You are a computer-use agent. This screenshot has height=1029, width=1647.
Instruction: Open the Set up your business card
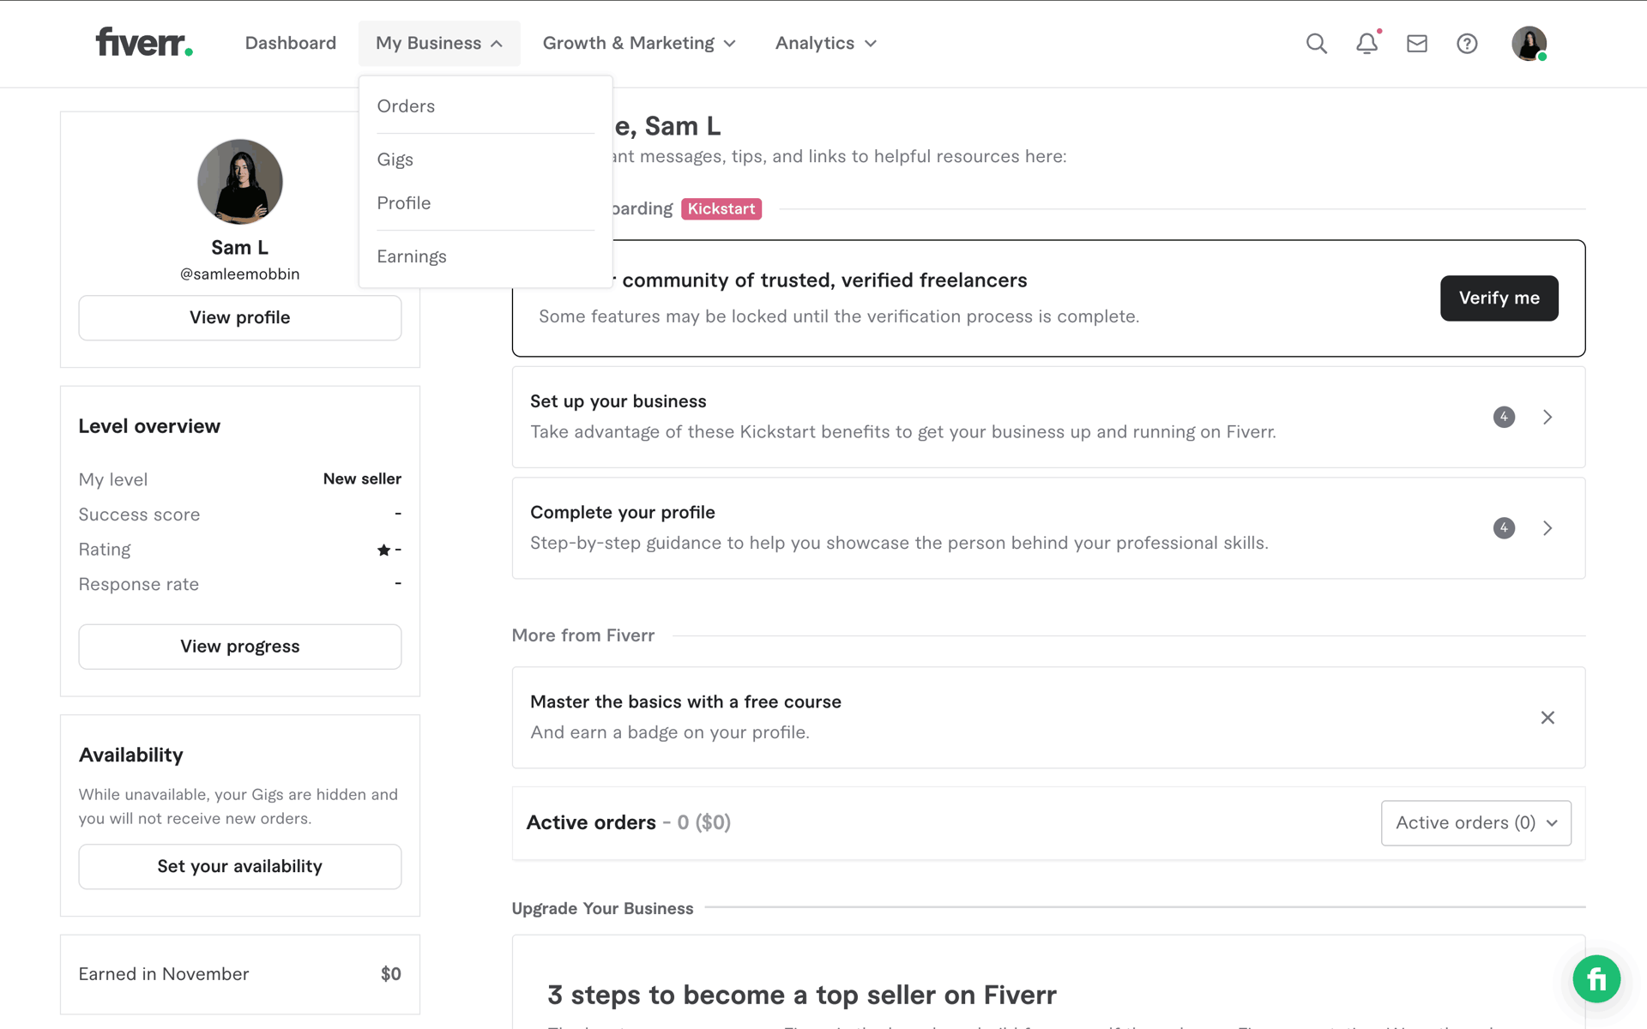click(1048, 417)
